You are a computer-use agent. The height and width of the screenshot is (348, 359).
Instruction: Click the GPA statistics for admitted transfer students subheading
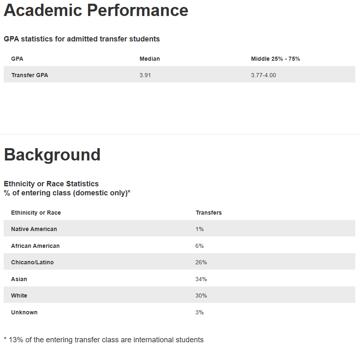(82, 39)
